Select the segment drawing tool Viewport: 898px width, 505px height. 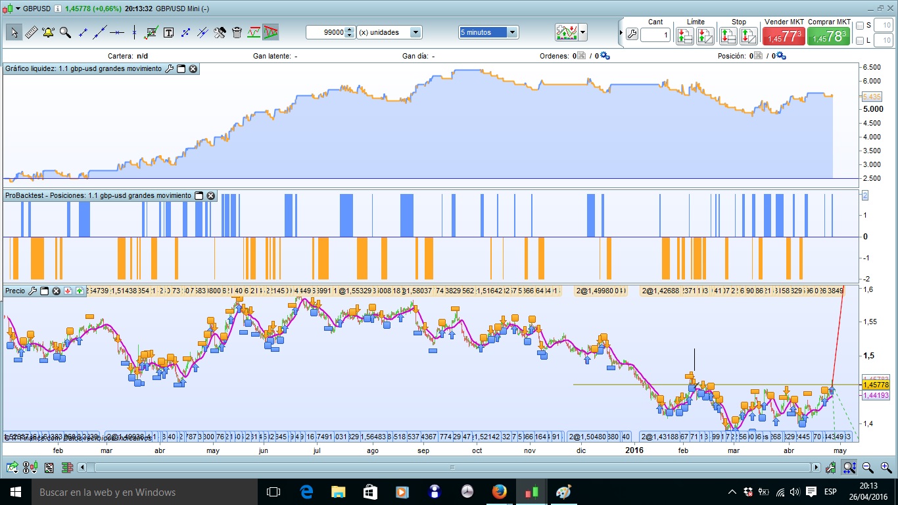pos(83,32)
